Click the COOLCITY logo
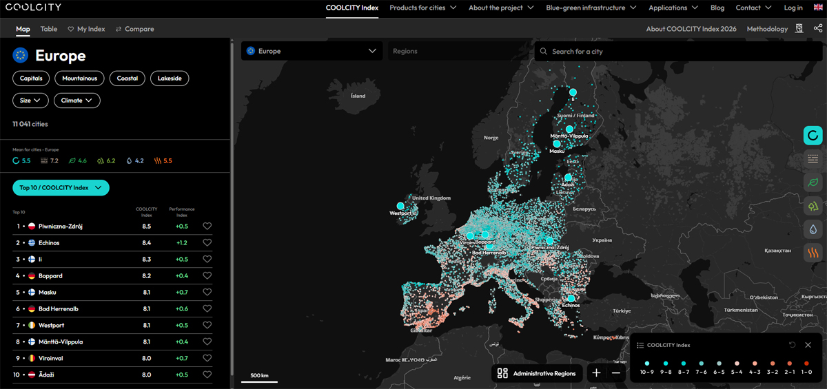This screenshot has height=389, width=827. tap(34, 7)
